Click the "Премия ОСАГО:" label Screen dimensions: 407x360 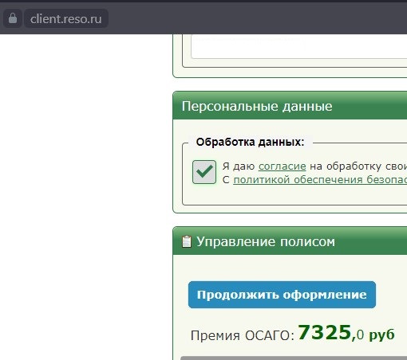pos(243,335)
